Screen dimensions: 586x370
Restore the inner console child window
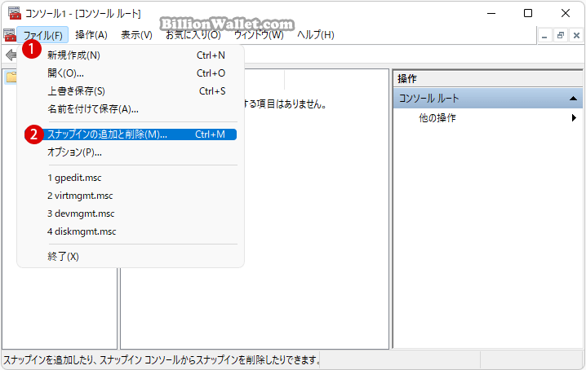560,36
